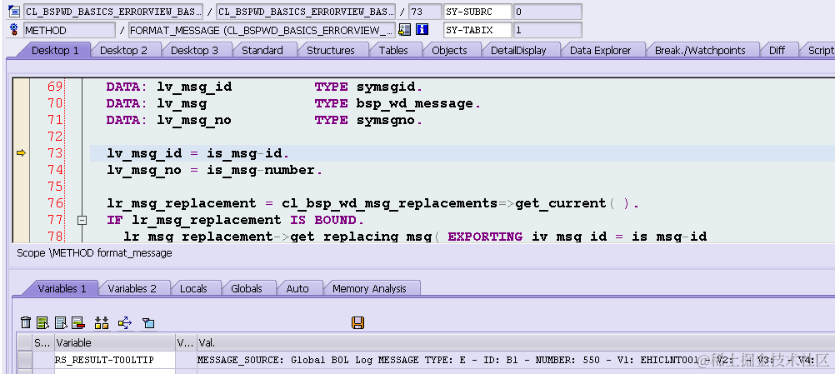Open the Diff tab
Screen dimensions: 835x374
(777, 51)
